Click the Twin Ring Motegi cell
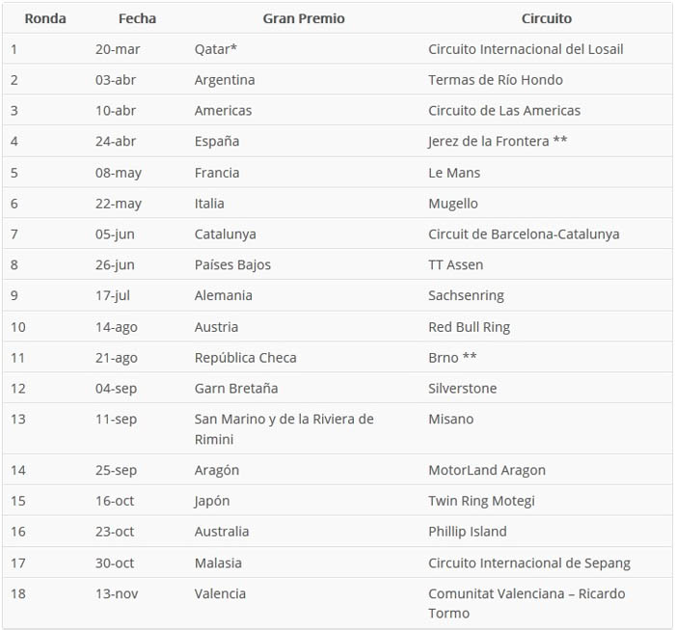This screenshot has height=630, width=675. [482, 501]
